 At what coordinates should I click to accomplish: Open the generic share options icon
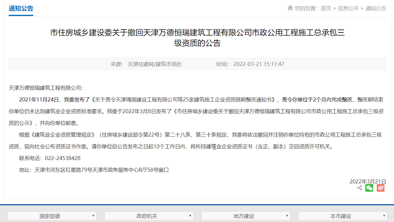pos(359,188)
